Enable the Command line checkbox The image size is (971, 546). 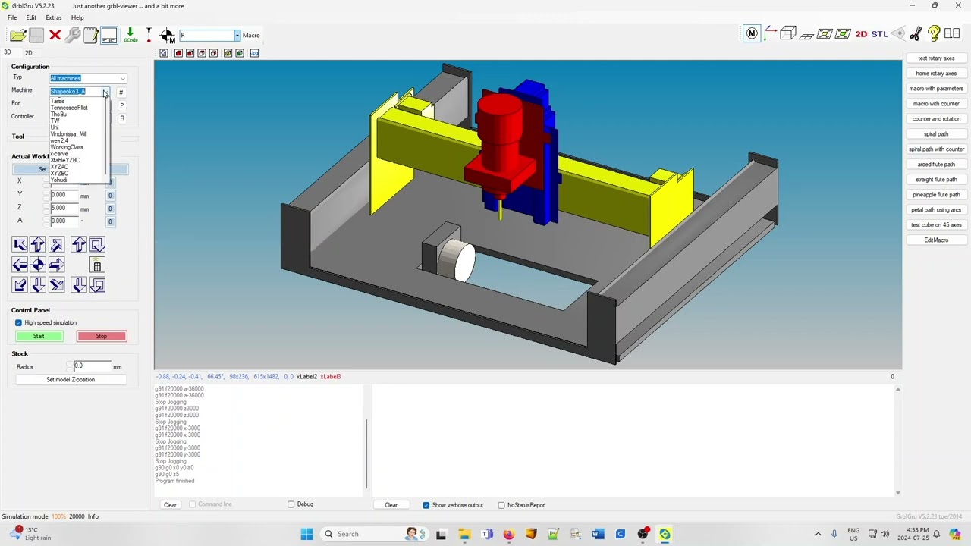pyautogui.click(x=192, y=504)
